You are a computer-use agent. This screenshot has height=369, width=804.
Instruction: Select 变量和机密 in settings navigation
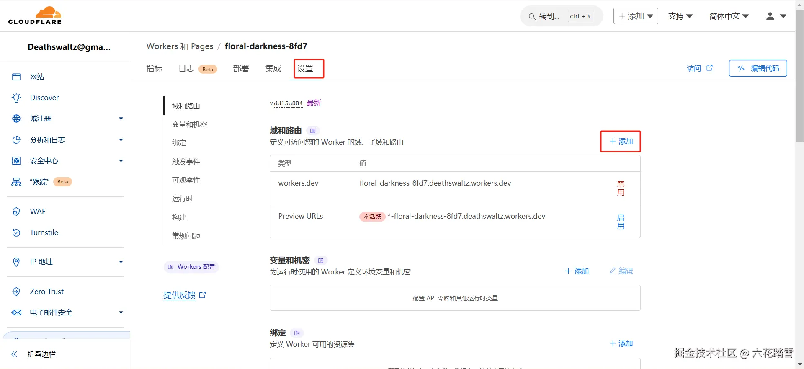point(189,124)
